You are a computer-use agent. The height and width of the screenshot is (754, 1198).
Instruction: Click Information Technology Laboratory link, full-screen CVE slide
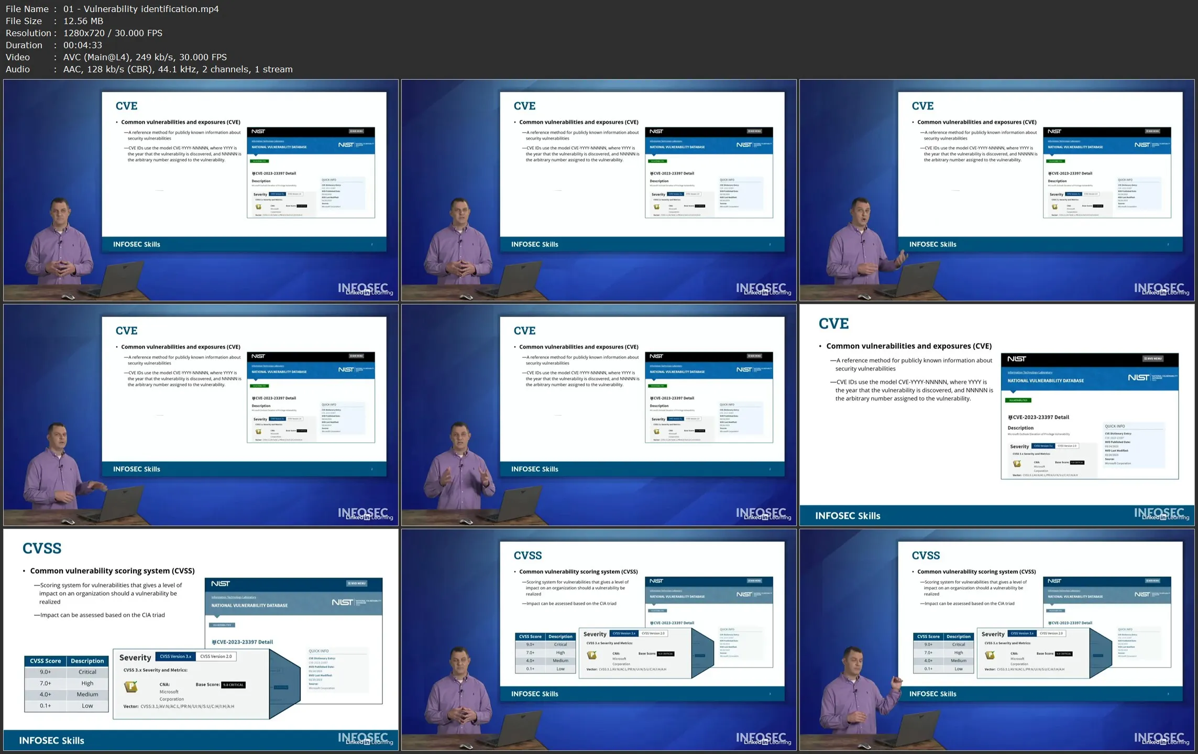coord(1029,372)
